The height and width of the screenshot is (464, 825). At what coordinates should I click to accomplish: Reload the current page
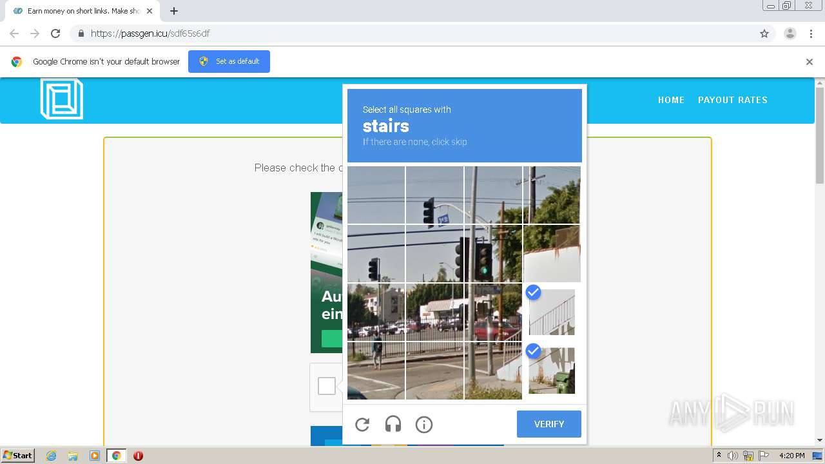coord(55,34)
